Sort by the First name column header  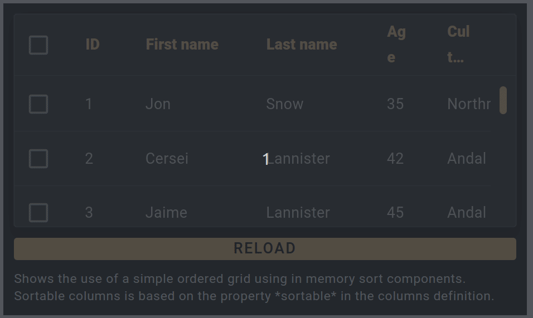pyautogui.click(x=182, y=45)
